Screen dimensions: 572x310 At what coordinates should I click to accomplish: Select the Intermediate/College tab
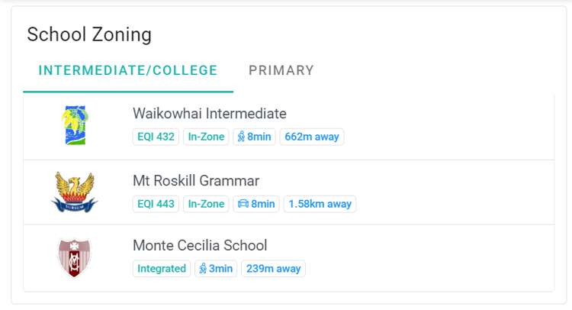coord(128,70)
